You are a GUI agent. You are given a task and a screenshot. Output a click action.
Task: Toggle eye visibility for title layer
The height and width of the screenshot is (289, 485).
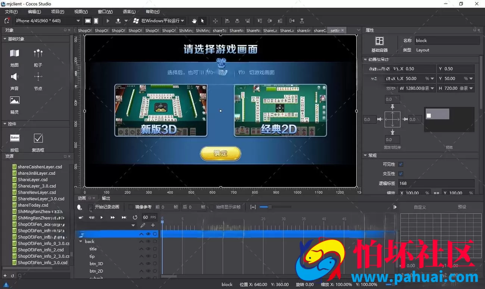point(148,249)
